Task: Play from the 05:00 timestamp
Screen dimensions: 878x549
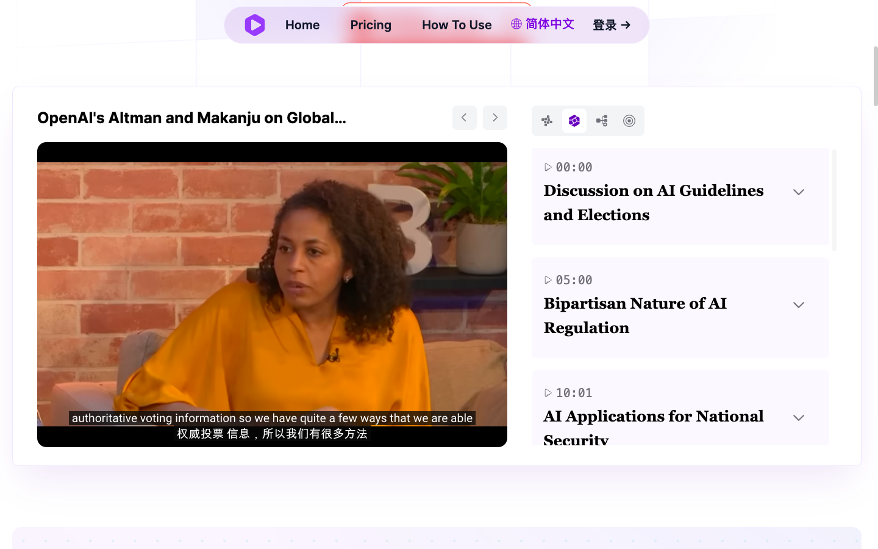Action: pyautogui.click(x=568, y=280)
